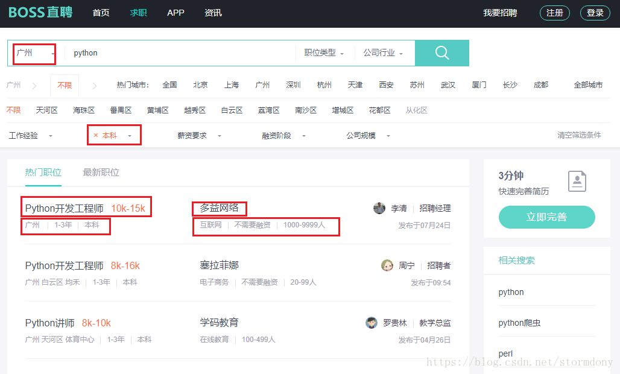This screenshot has height=374, width=620.
Task: Click recruiter 李清's avatar
Action: pos(379,208)
